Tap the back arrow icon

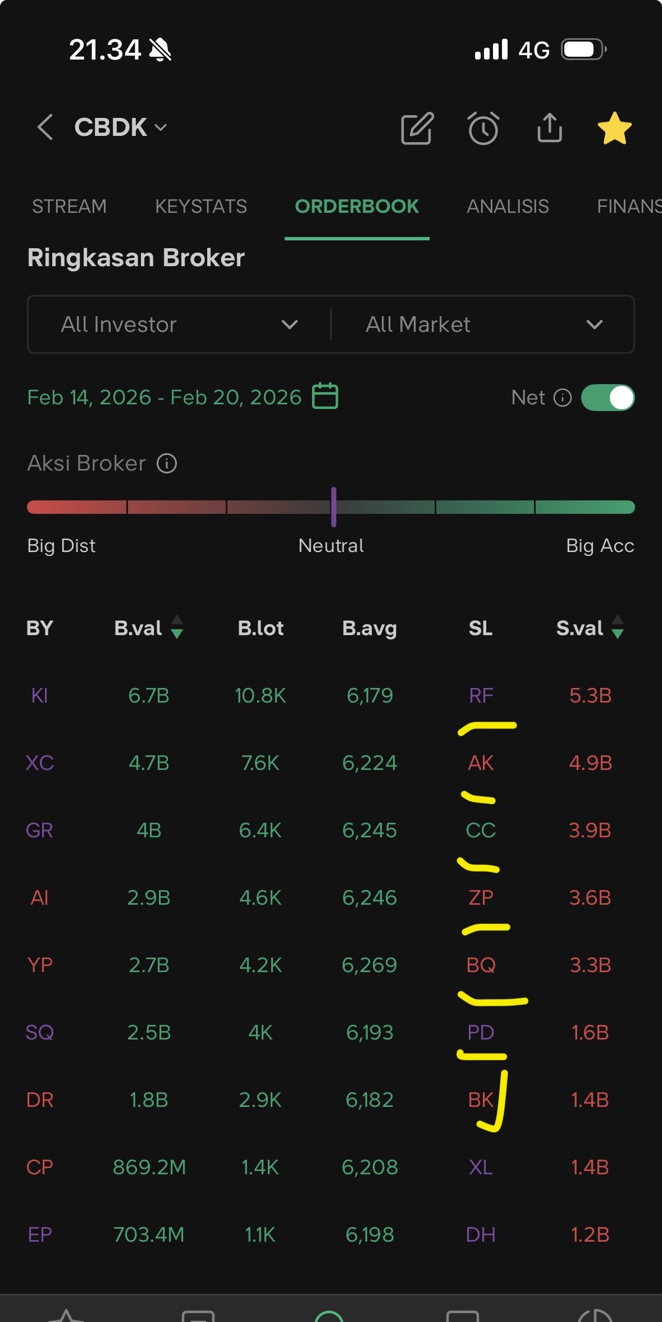click(45, 127)
